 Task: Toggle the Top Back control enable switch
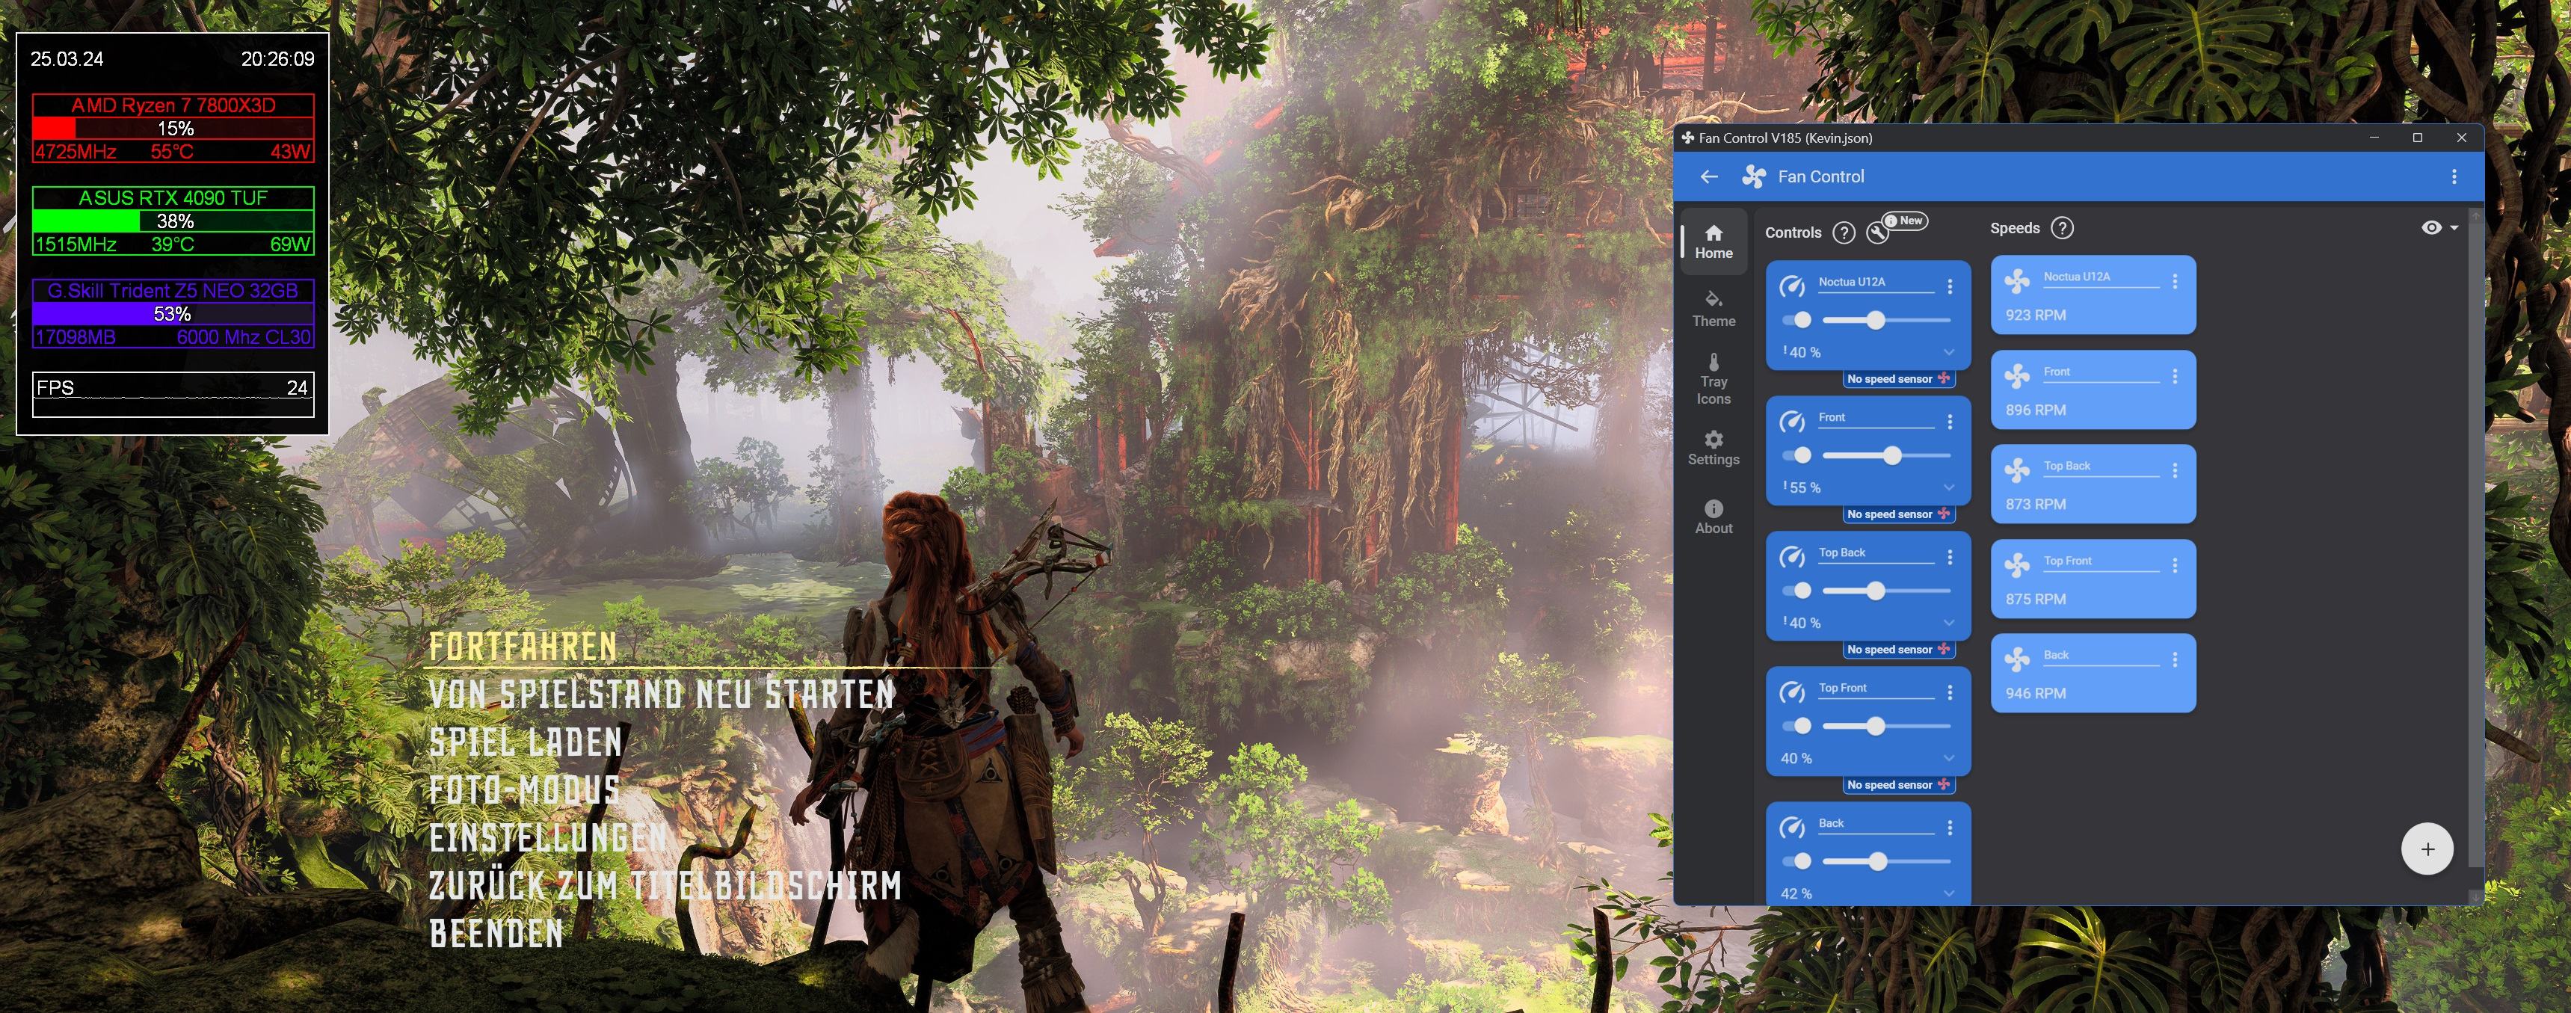point(1797,591)
